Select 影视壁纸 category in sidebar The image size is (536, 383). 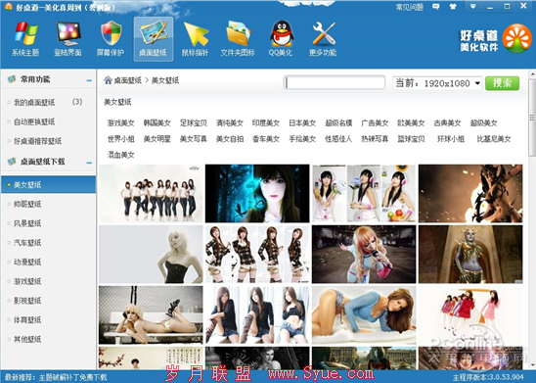pos(27,301)
